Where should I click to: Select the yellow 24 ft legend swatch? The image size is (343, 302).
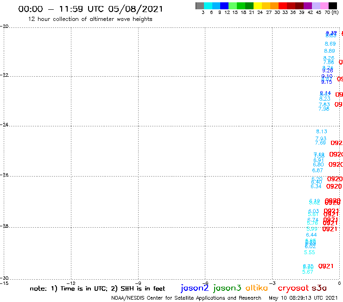258,6
